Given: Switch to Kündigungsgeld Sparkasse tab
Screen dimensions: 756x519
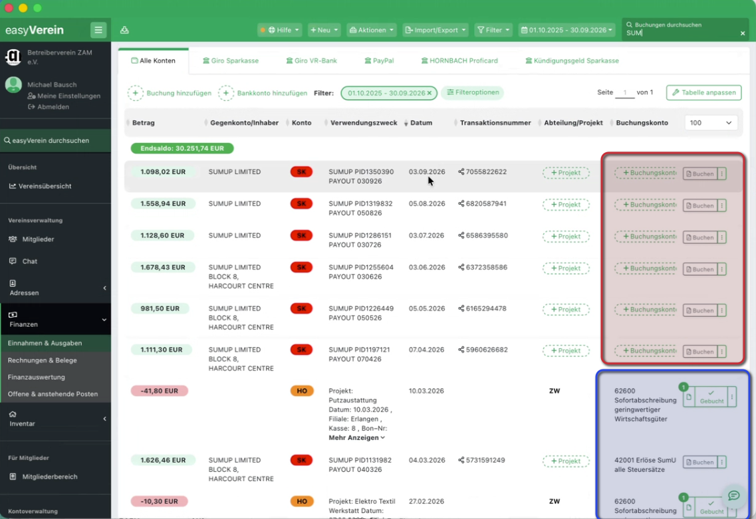Looking at the screenshot, I should (x=572, y=60).
